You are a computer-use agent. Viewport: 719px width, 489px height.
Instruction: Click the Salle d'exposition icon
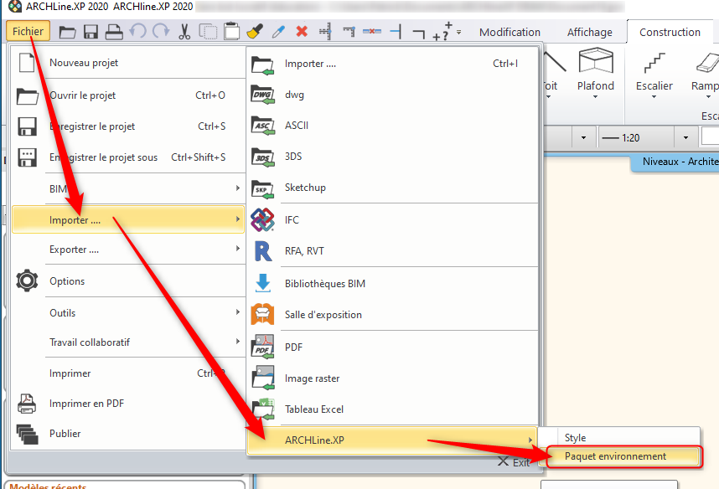[x=263, y=314]
